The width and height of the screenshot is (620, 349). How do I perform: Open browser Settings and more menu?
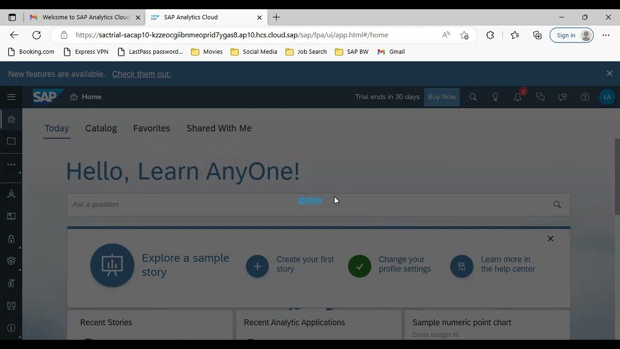606,35
